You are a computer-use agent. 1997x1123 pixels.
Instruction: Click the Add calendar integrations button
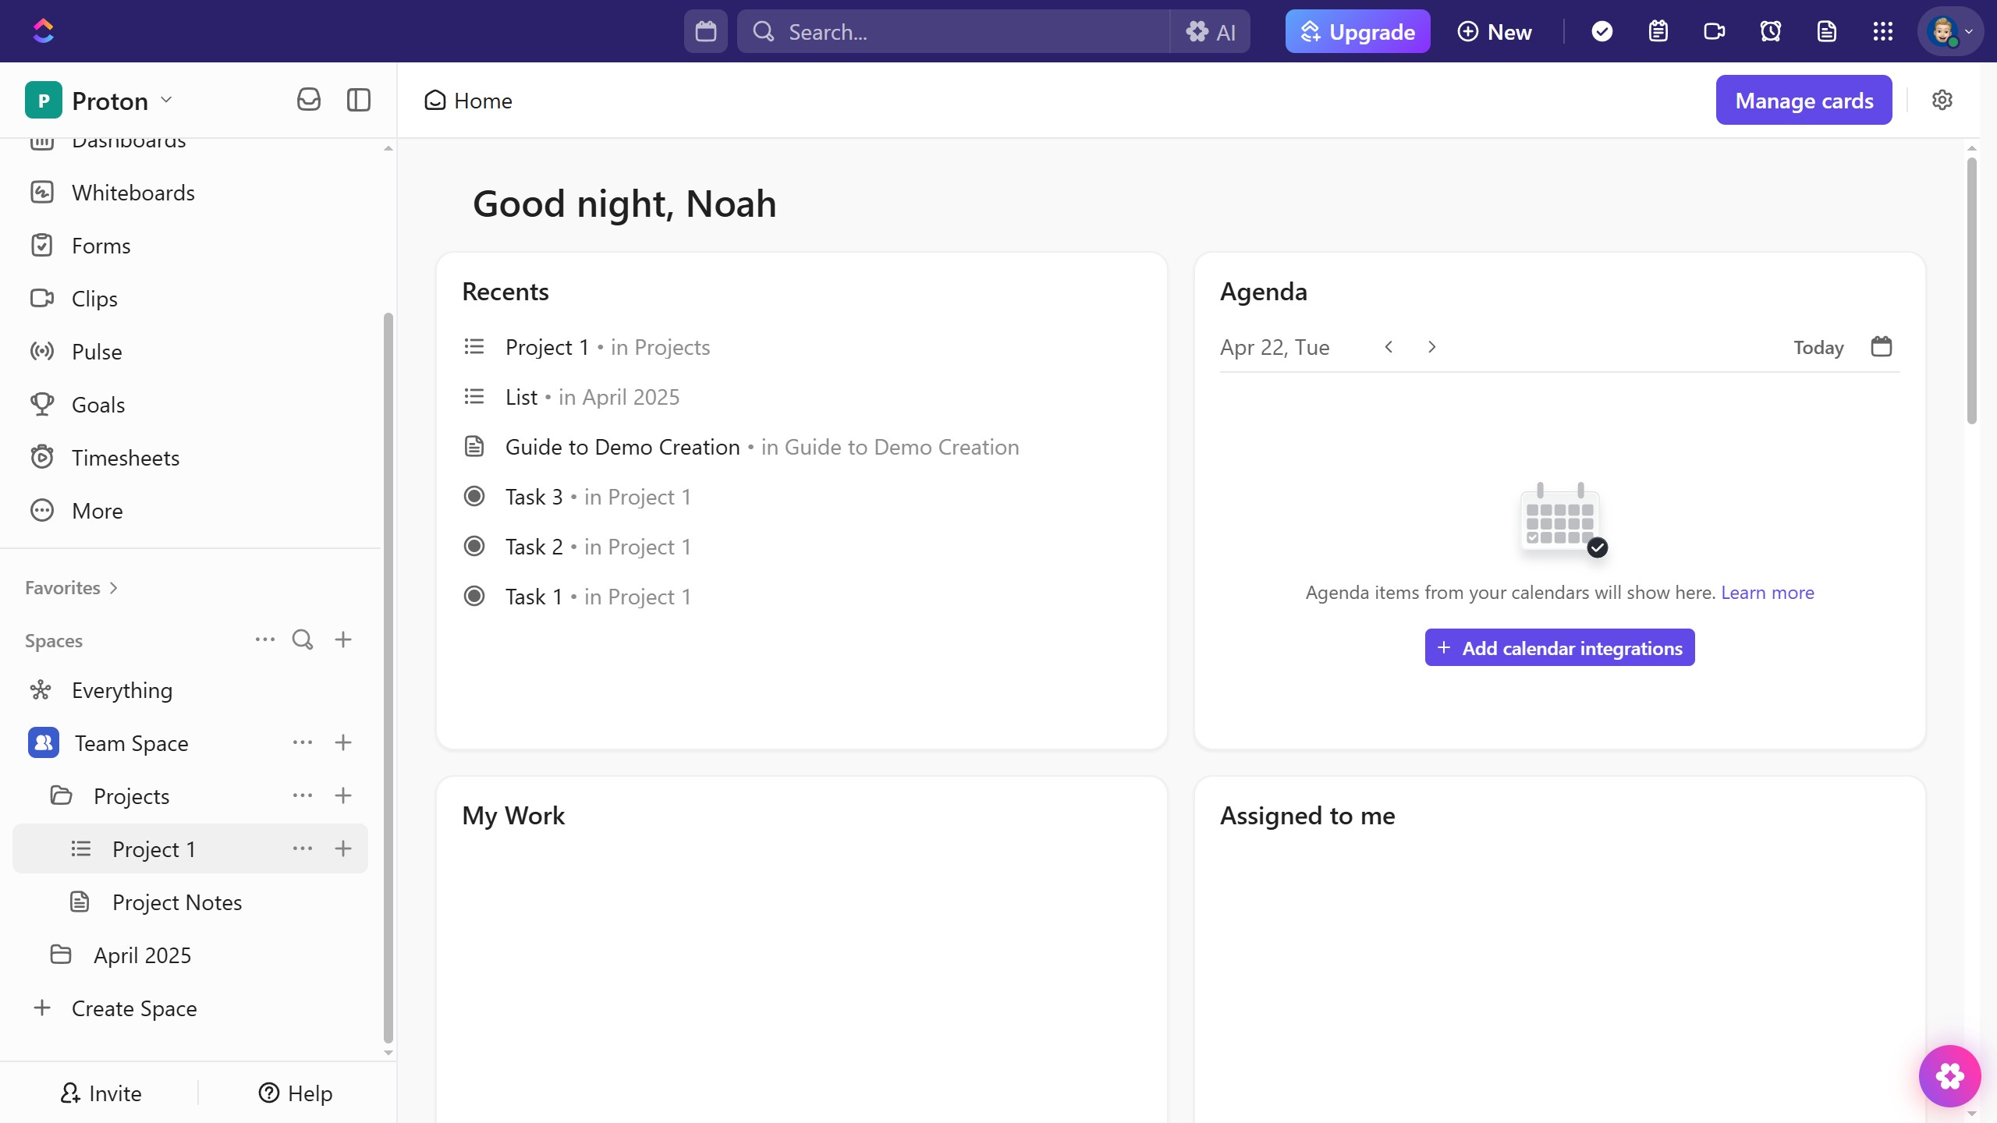1559,647
